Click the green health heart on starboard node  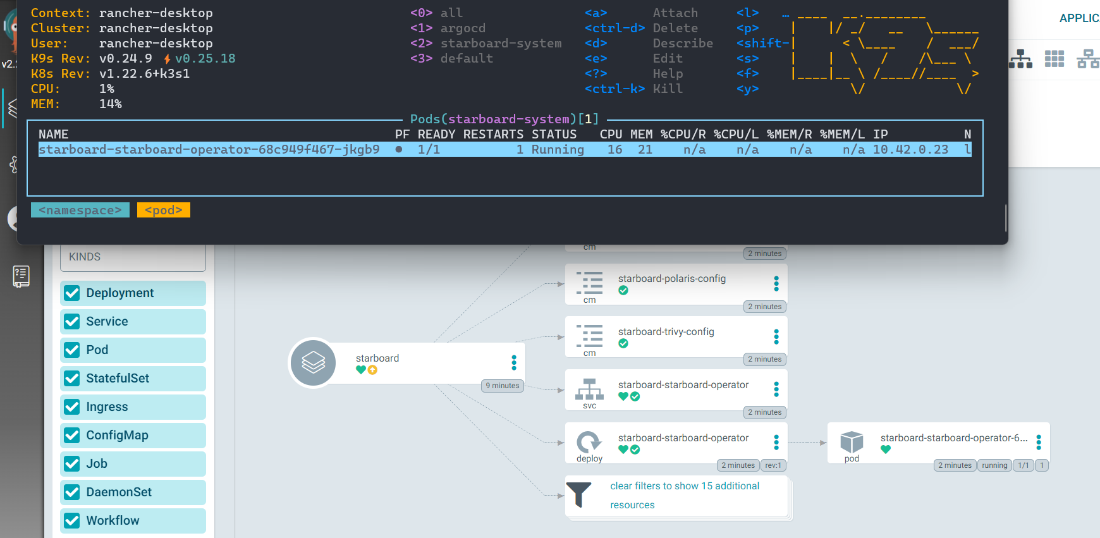pyautogui.click(x=360, y=370)
